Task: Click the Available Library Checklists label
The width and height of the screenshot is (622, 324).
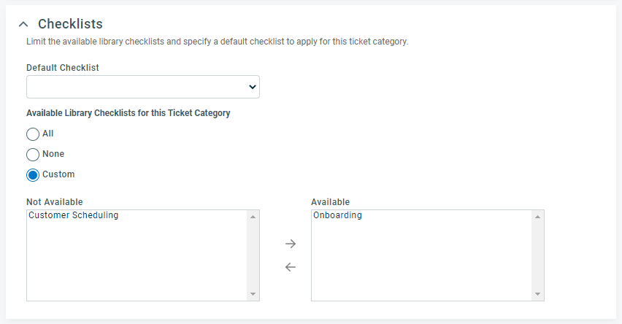Action: pyautogui.click(x=128, y=113)
